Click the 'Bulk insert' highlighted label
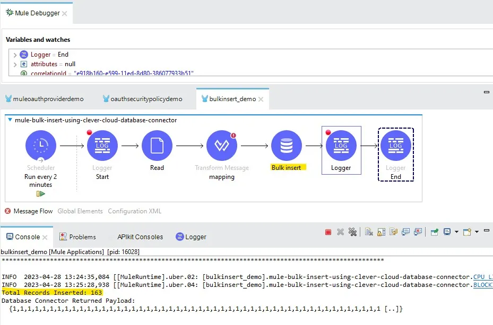Screen dimensions: 493x325 pyautogui.click(x=287, y=167)
